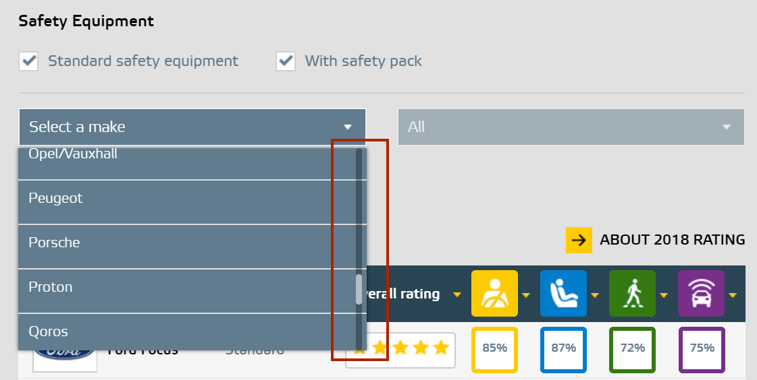The image size is (757, 380).
Task: Click the Ford logo thumbnail
Action: pyautogui.click(x=65, y=356)
